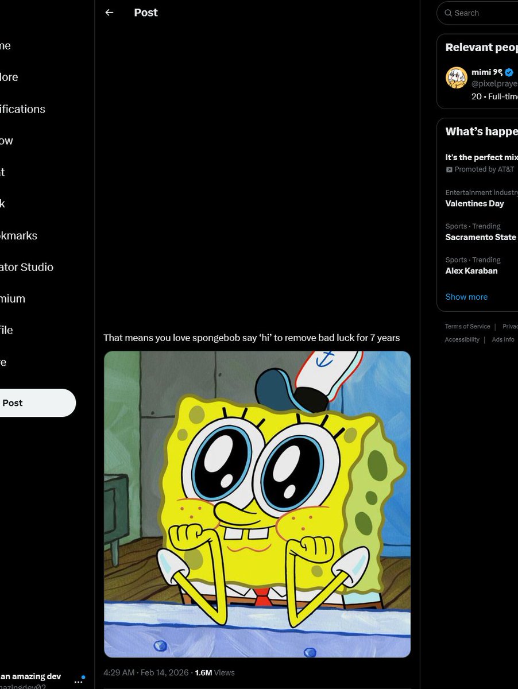The image size is (518, 689).
Task: Click the blue unread notification dot
Action: pyautogui.click(x=83, y=677)
